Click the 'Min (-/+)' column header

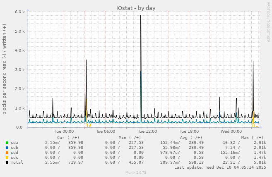130,138
